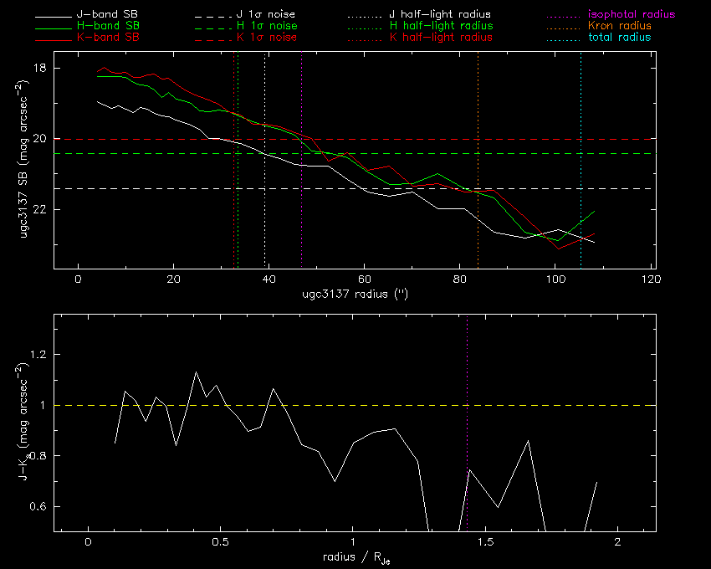This screenshot has height=569, width=711.
Task: Select the 'J 1σ noise' legend entry
Action: 266,14
